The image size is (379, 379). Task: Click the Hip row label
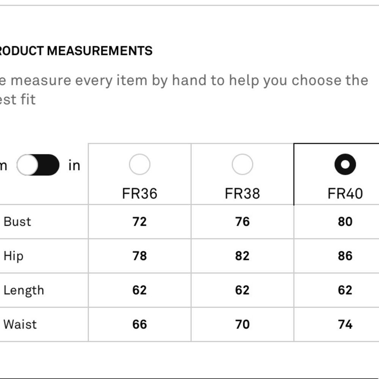point(13,256)
